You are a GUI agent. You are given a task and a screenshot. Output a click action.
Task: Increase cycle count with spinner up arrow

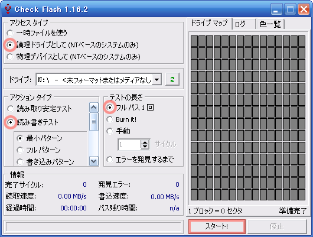145,142
